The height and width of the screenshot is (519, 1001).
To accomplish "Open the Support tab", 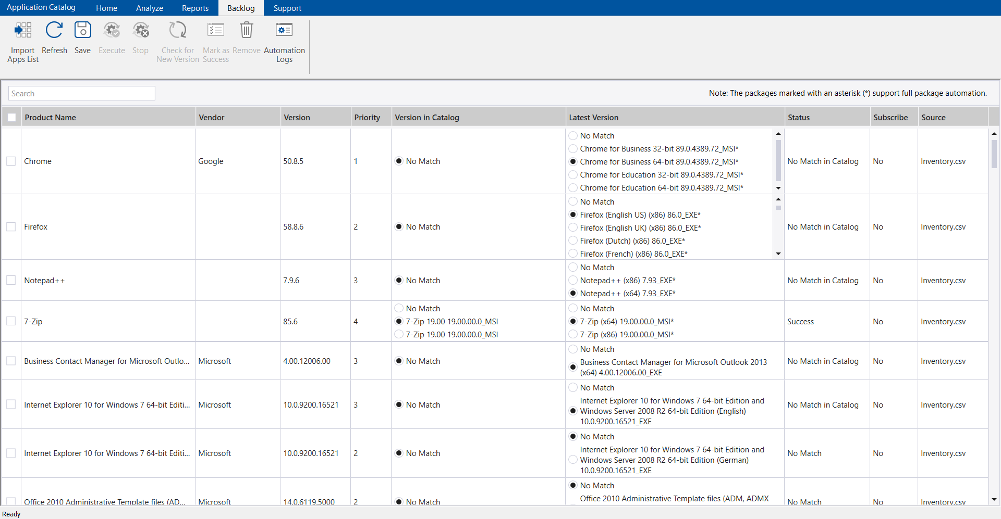I will tap(287, 8).
